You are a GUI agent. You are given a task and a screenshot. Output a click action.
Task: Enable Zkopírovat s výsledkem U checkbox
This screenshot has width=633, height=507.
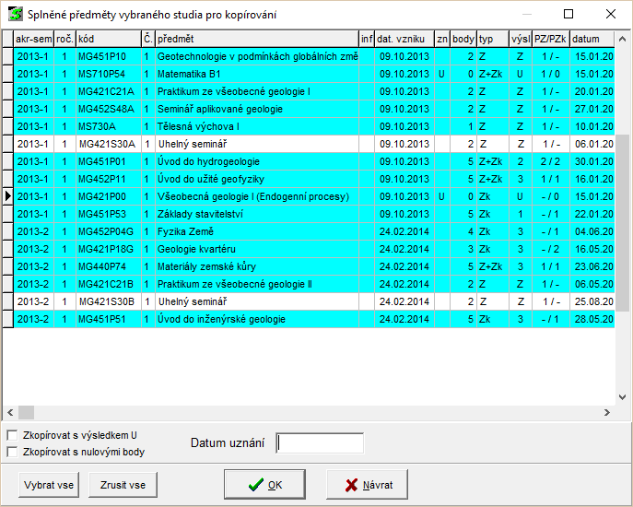pyautogui.click(x=12, y=435)
